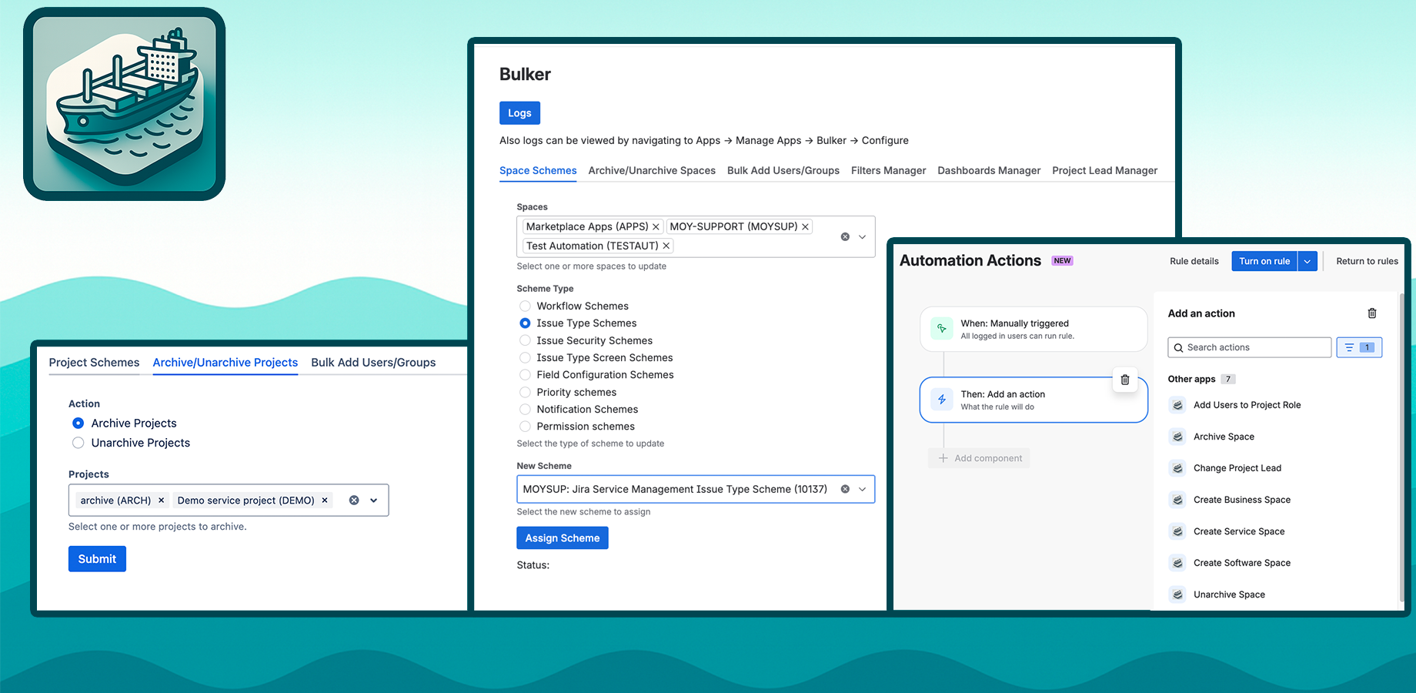Select the Create Business Space action icon
1416x693 pixels.
1177,500
